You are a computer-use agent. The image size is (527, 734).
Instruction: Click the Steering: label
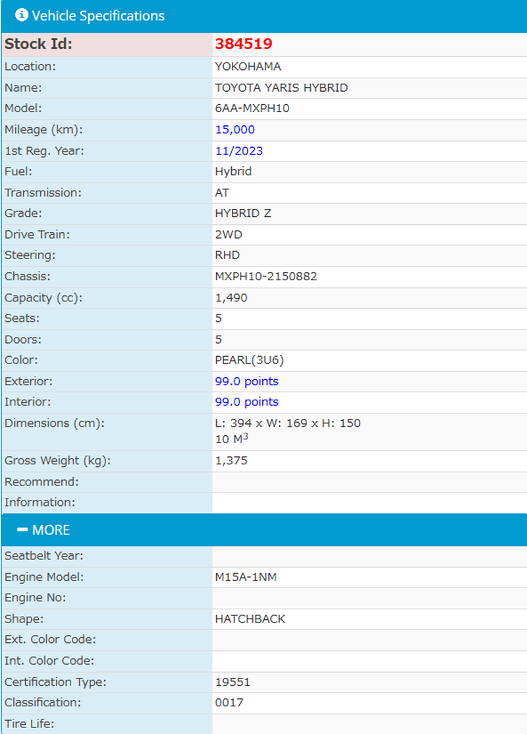pos(30,255)
